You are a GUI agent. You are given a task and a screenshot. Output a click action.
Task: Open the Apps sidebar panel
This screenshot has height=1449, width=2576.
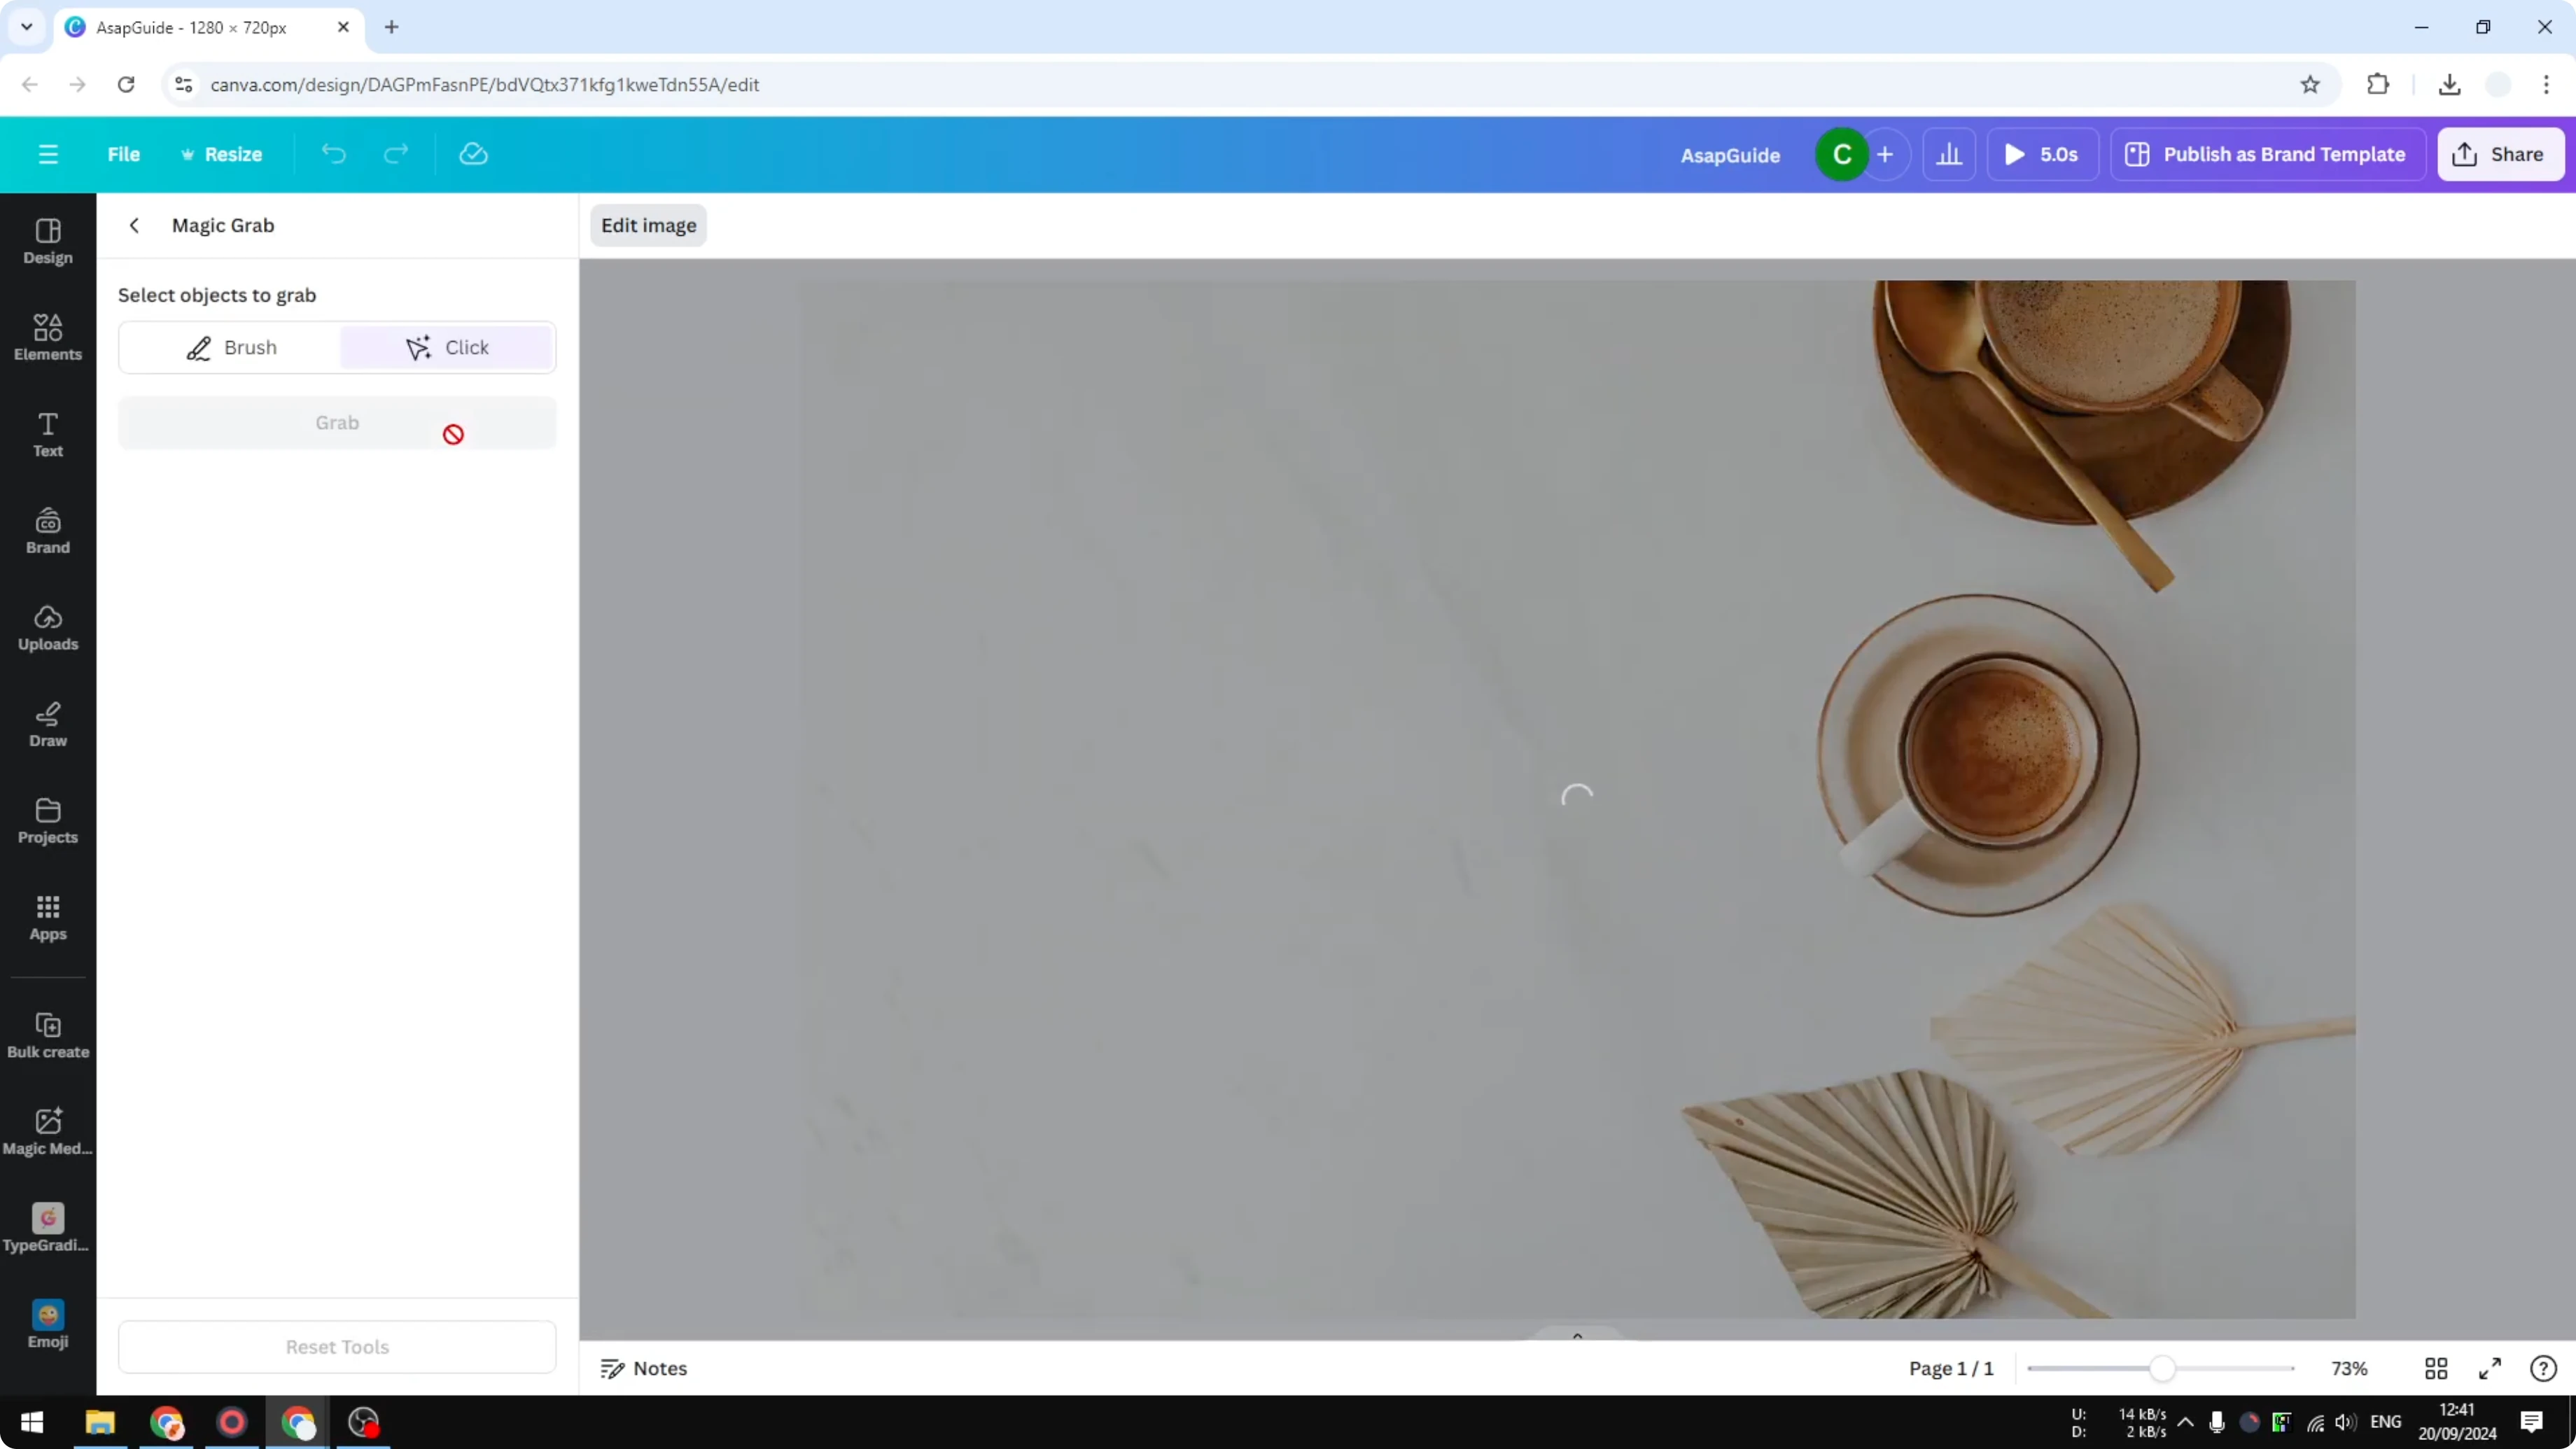coord(48,918)
